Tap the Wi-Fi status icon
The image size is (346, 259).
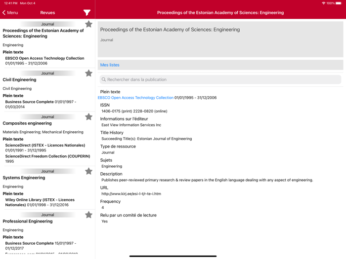pyautogui.click(x=324, y=3)
